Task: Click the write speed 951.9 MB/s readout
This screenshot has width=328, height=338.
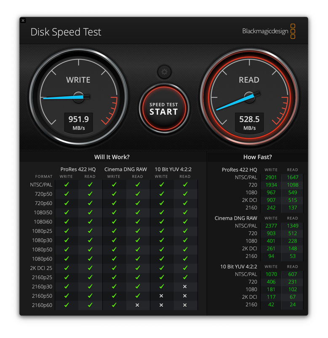Action: tap(79, 123)
